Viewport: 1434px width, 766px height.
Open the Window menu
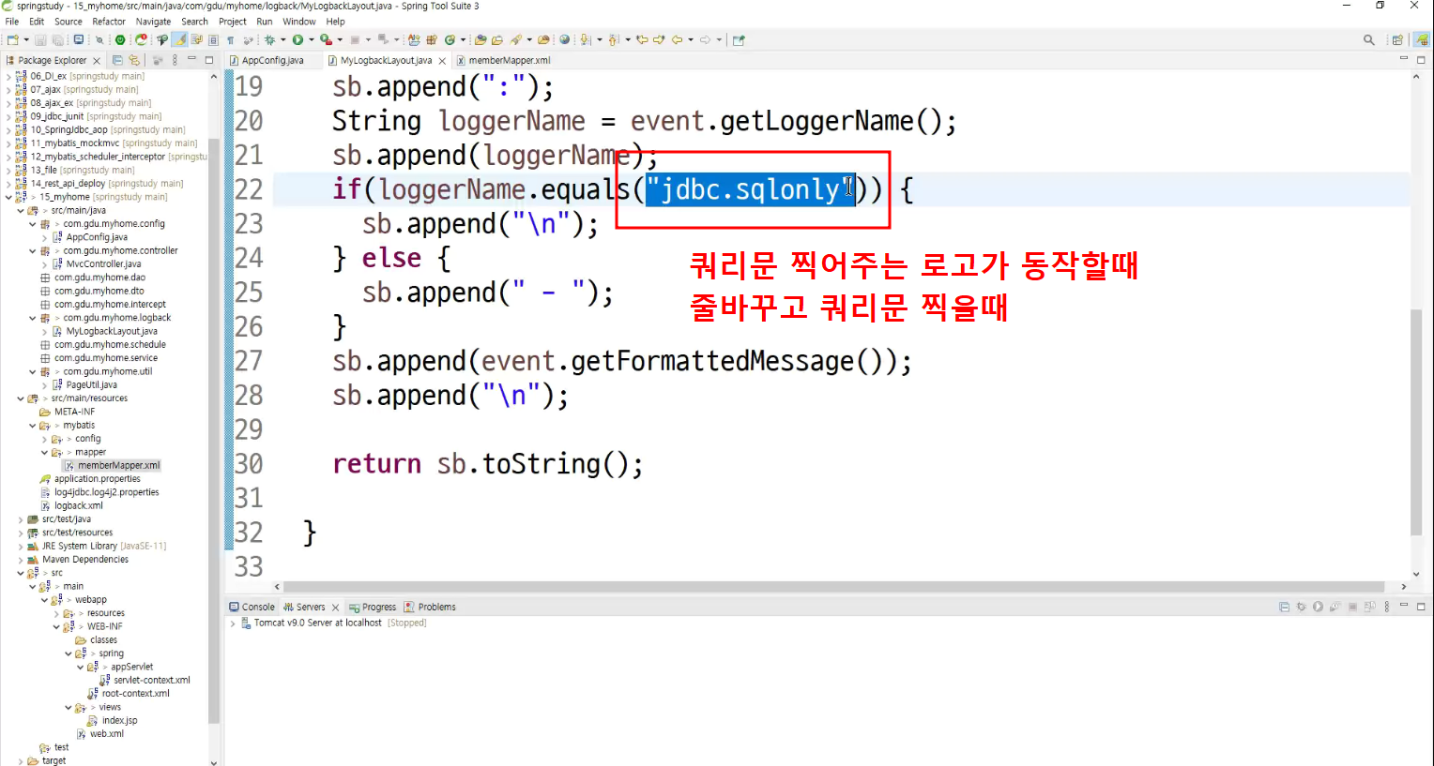point(299,21)
